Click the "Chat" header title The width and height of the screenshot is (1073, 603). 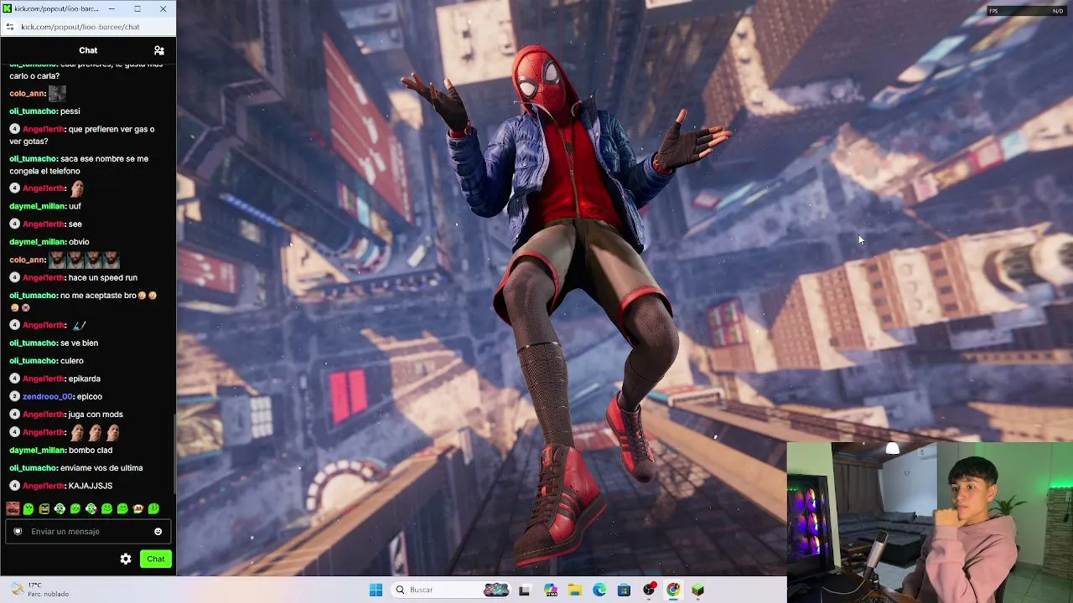pyautogui.click(x=88, y=50)
